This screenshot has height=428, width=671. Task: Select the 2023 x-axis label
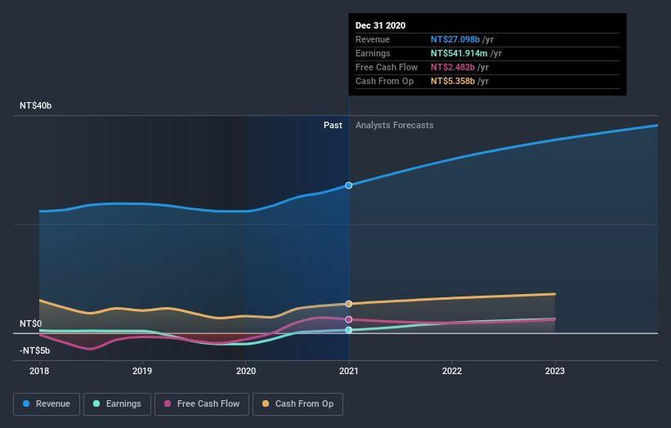(555, 371)
